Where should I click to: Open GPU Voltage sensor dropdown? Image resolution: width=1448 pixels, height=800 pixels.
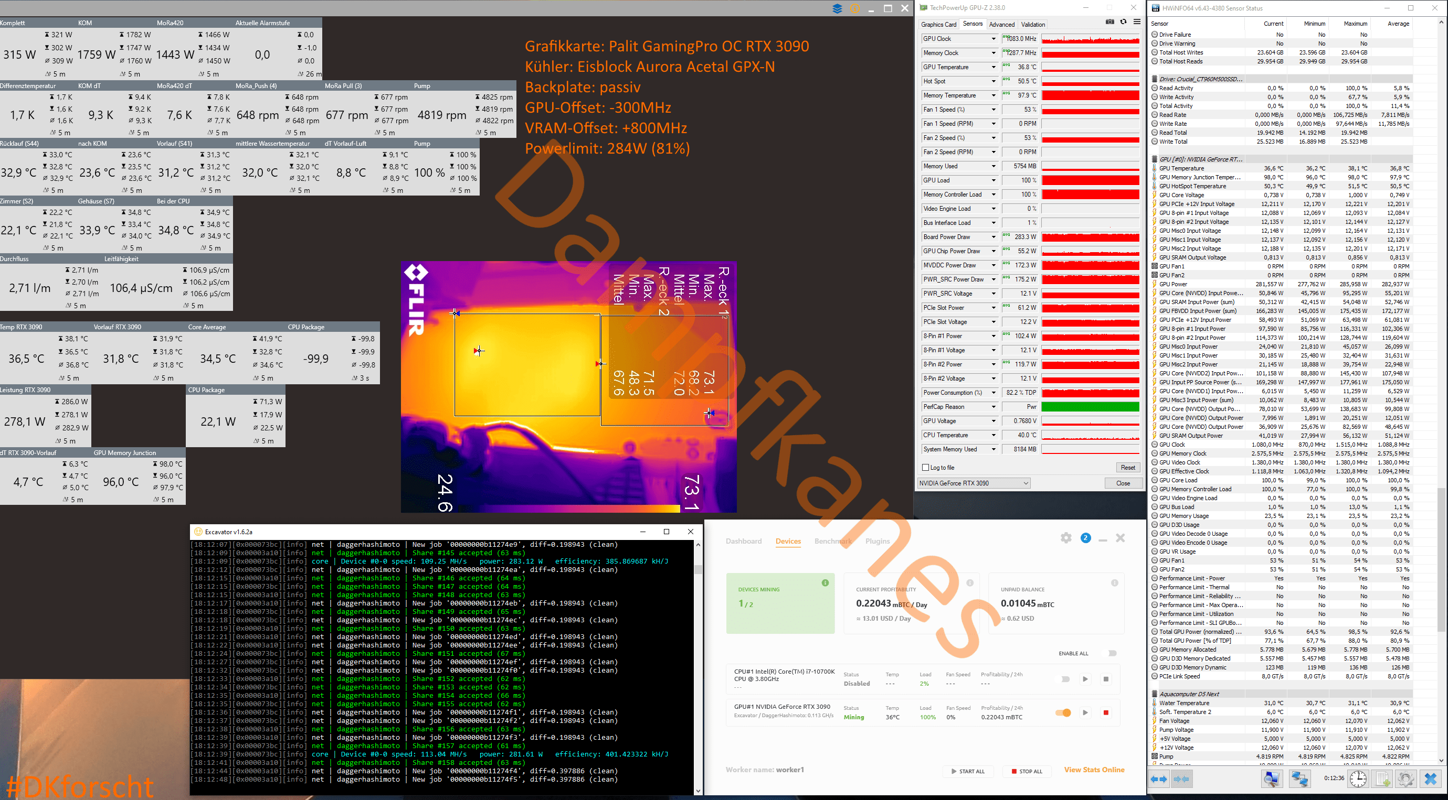point(993,420)
